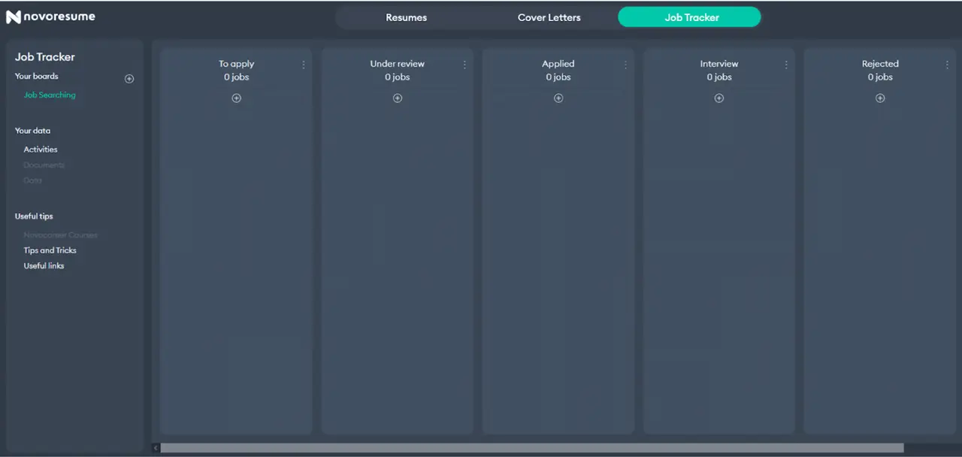The image size is (962, 457).
Task: Switch to the Cover Letters tab
Action: click(549, 17)
